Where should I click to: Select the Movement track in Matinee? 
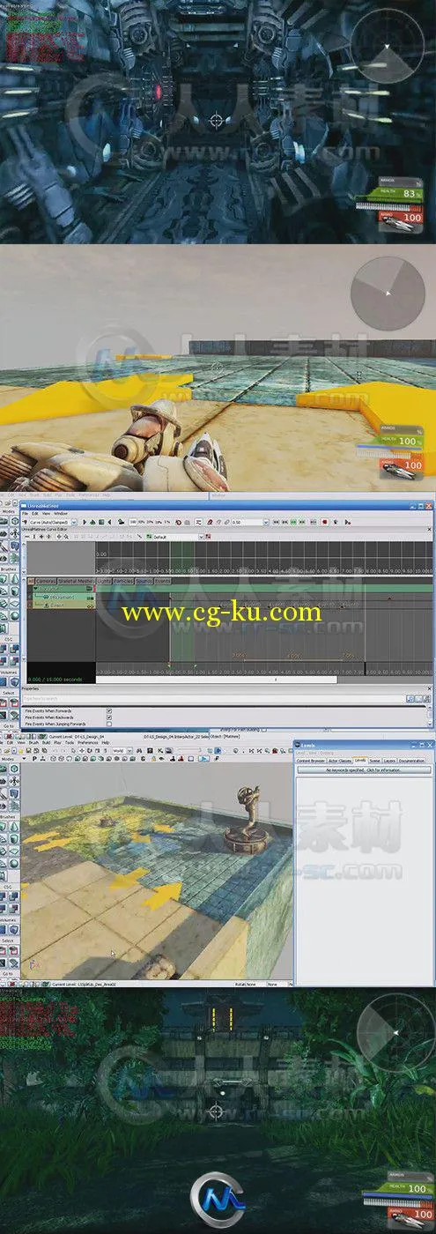[x=62, y=597]
